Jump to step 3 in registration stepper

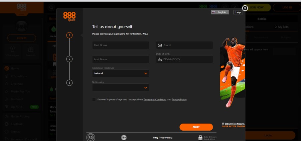[x=69, y=82]
